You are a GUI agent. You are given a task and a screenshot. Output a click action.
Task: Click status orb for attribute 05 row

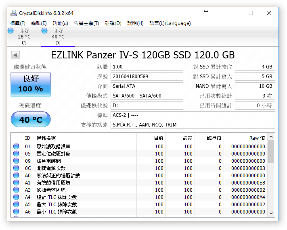pyautogui.click(x=16, y=153)
